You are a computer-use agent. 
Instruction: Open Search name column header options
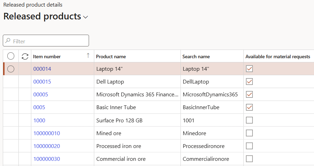196,56
